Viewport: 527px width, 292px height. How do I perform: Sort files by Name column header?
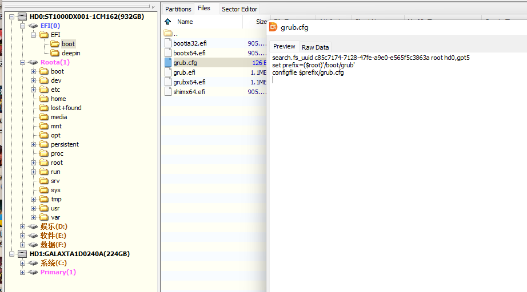[185, 22]
